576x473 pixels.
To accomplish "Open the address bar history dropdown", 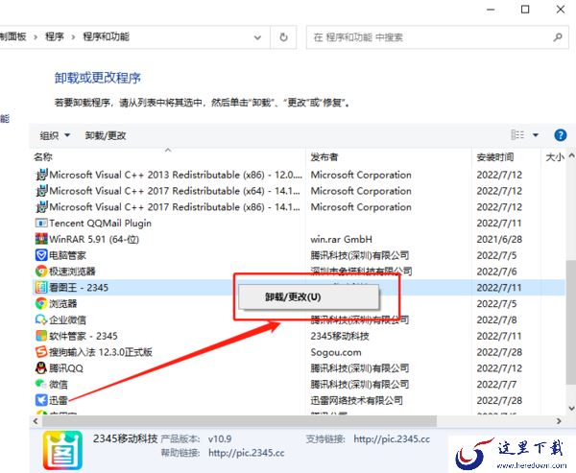I will (257, 37).
